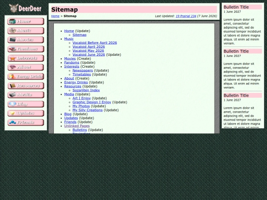Image resolution: width=267 pixels, height=200 pixels.
Task: Open the Newspapers link
Action: [83, 71]
